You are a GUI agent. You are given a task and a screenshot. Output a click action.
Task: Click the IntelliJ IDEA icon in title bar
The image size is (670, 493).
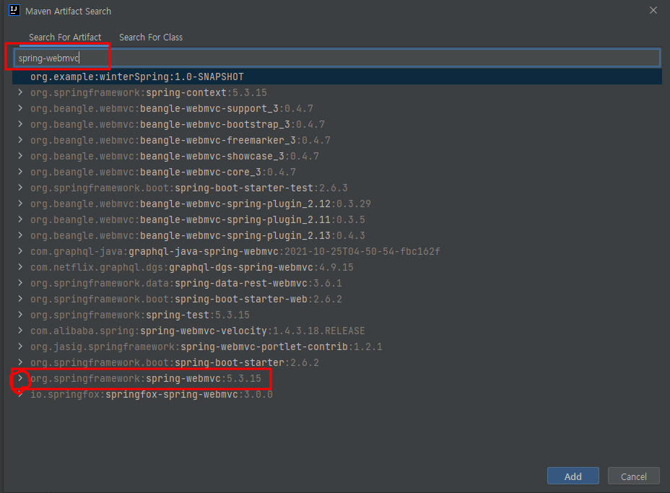[x=14, y=10]
